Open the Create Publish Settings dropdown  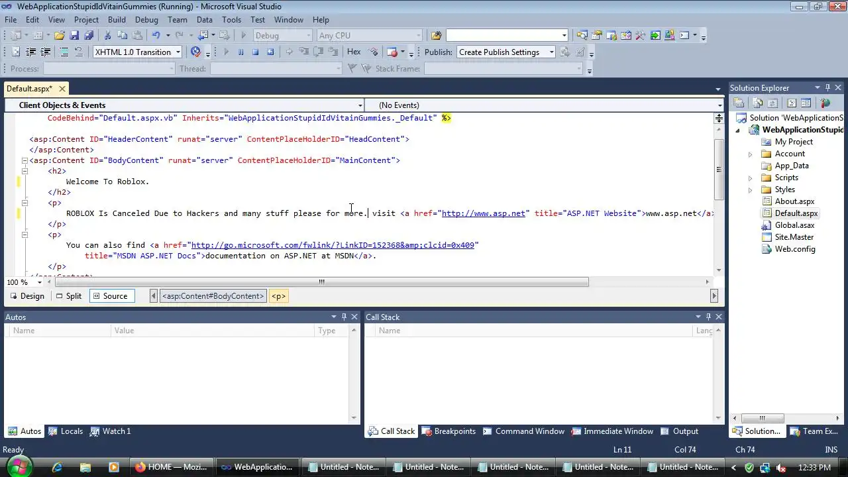pos(551,52)
